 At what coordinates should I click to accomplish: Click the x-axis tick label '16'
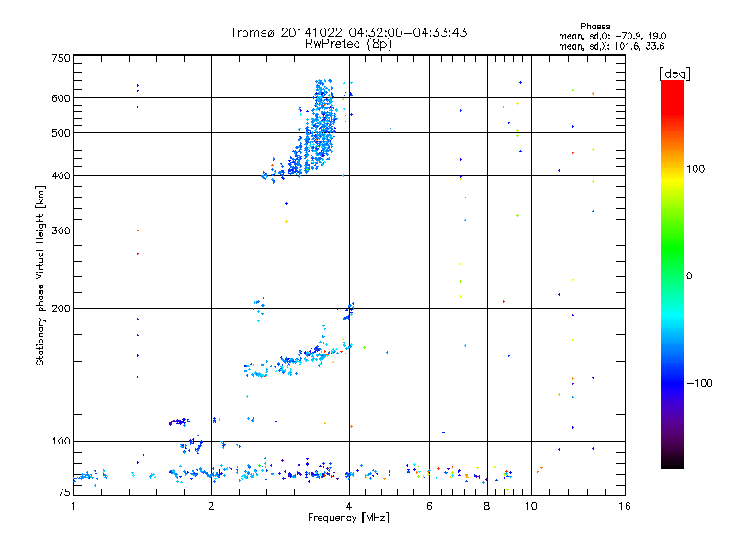625,506
